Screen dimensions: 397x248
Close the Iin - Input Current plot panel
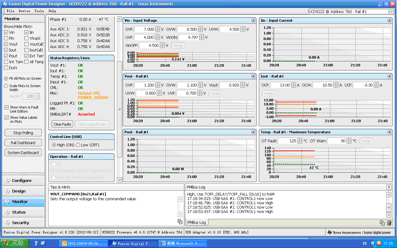(x=390, y=20)
